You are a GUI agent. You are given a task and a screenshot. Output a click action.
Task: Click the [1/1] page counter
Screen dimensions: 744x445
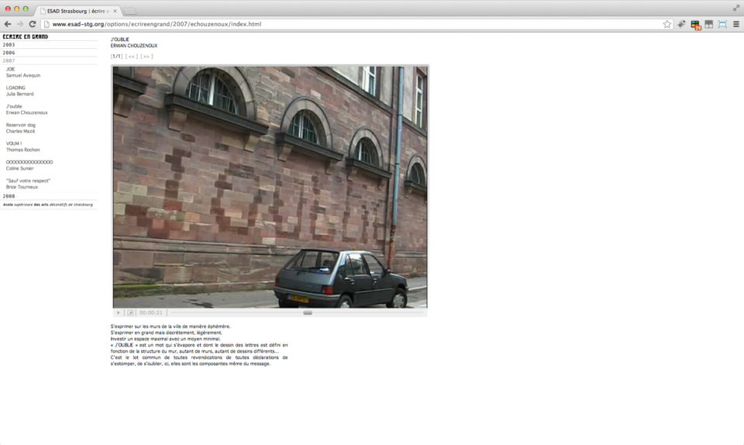[116, 57]
